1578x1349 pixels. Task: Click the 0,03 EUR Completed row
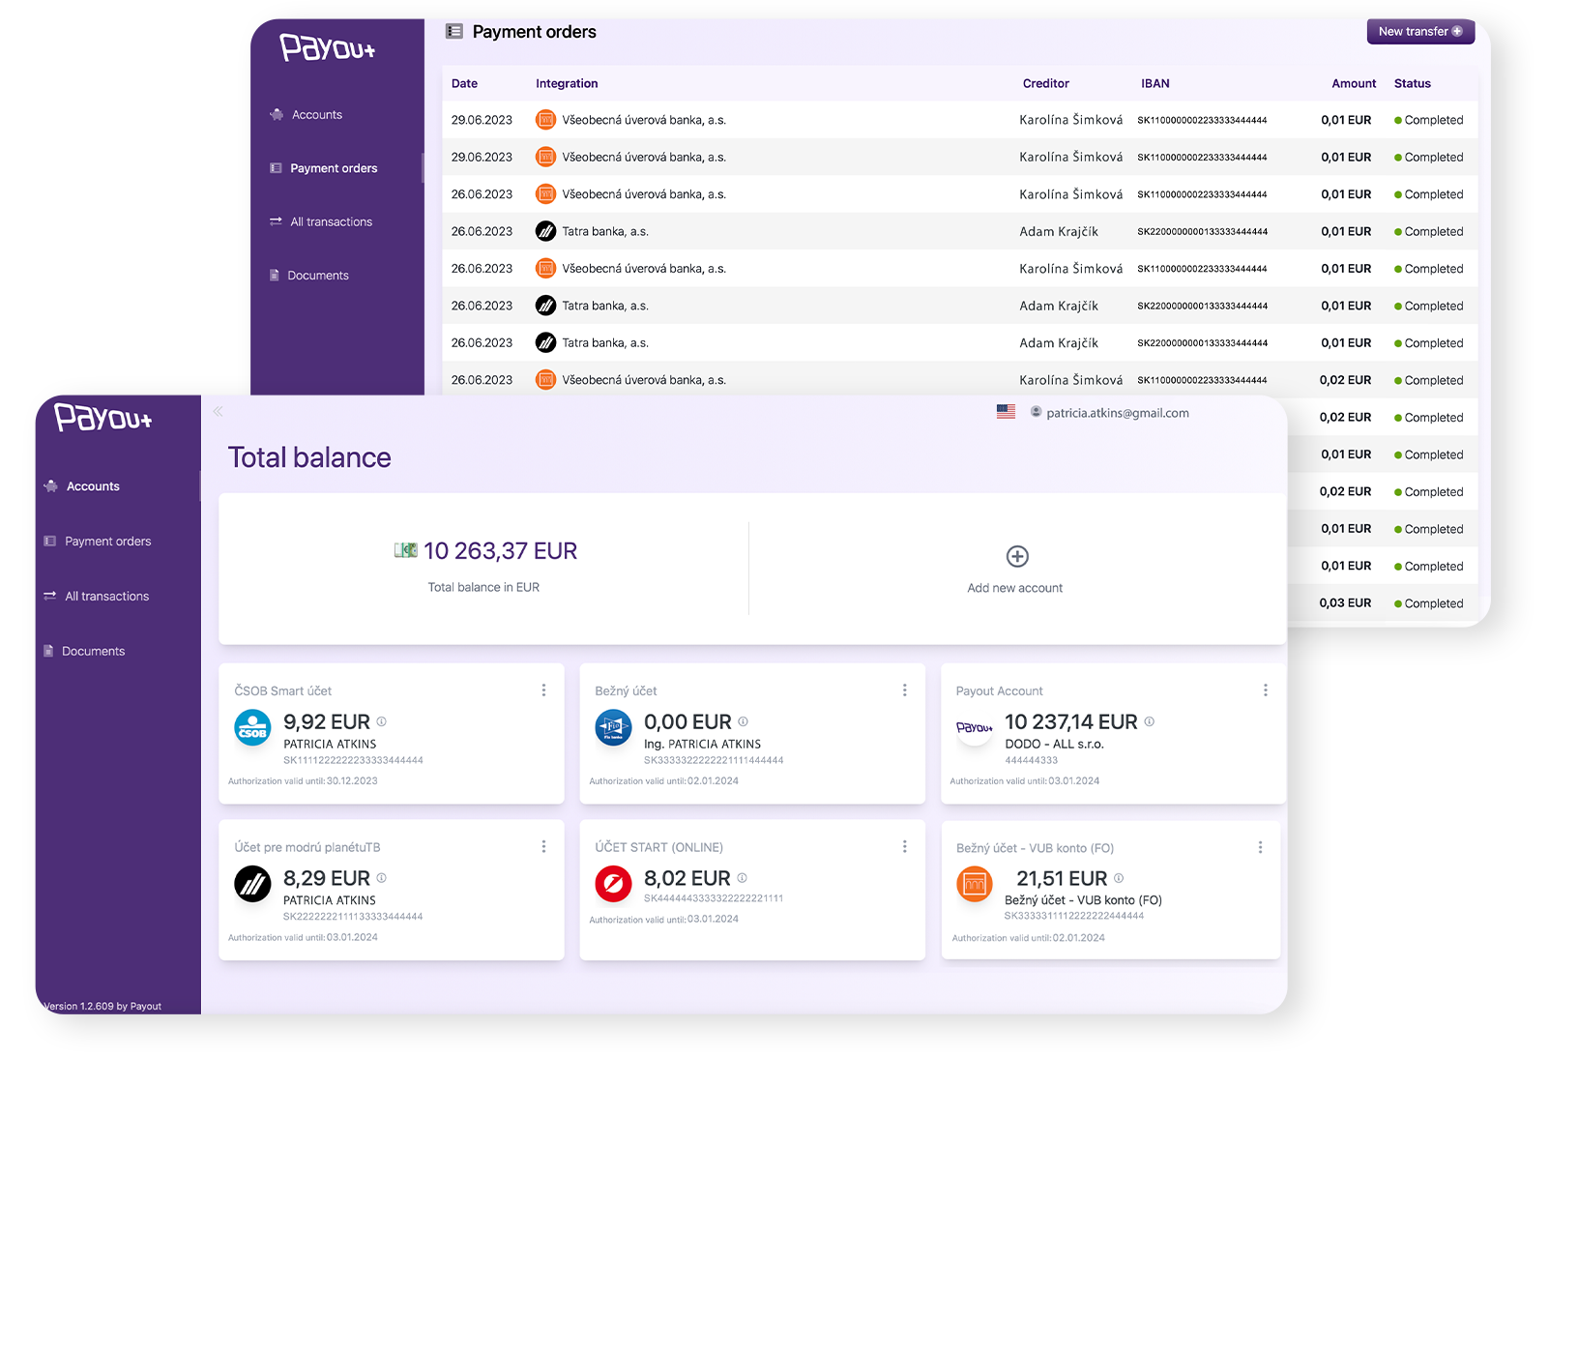[1383, 603]
